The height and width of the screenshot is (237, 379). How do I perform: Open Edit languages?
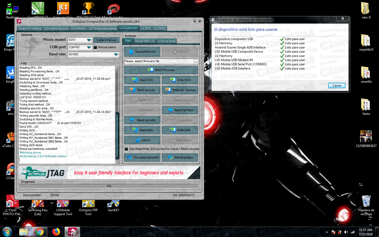point(180,157)
